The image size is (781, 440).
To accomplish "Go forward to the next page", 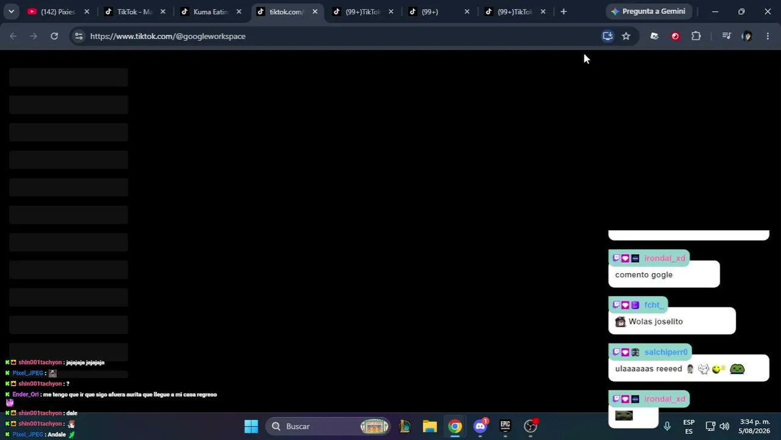I will (34, 36).
